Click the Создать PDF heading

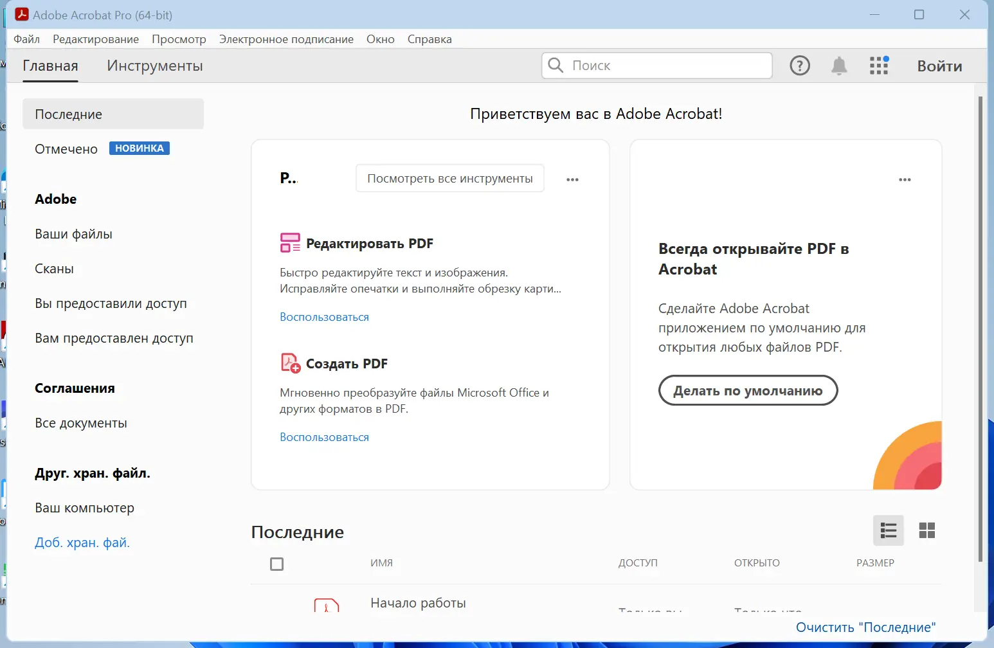click(x=347, y=364)
